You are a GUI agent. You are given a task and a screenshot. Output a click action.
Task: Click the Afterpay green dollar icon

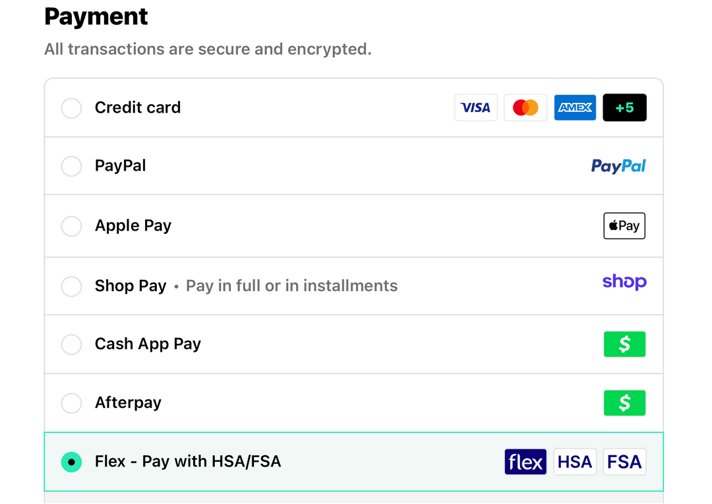click(624, 403)
